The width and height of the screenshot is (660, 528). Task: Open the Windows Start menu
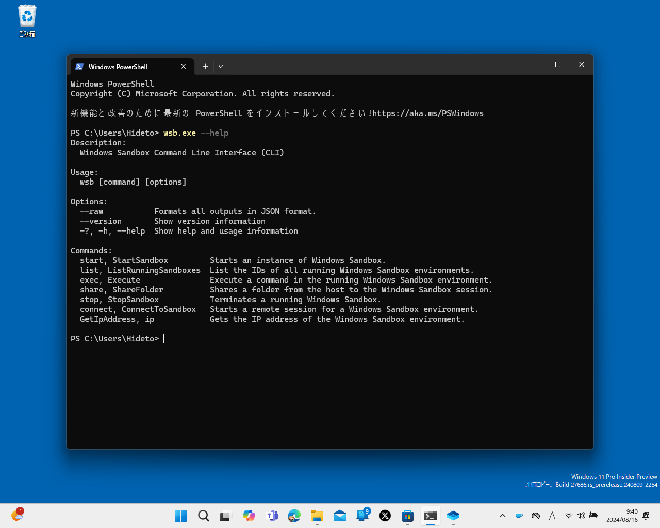coord(181,516)
